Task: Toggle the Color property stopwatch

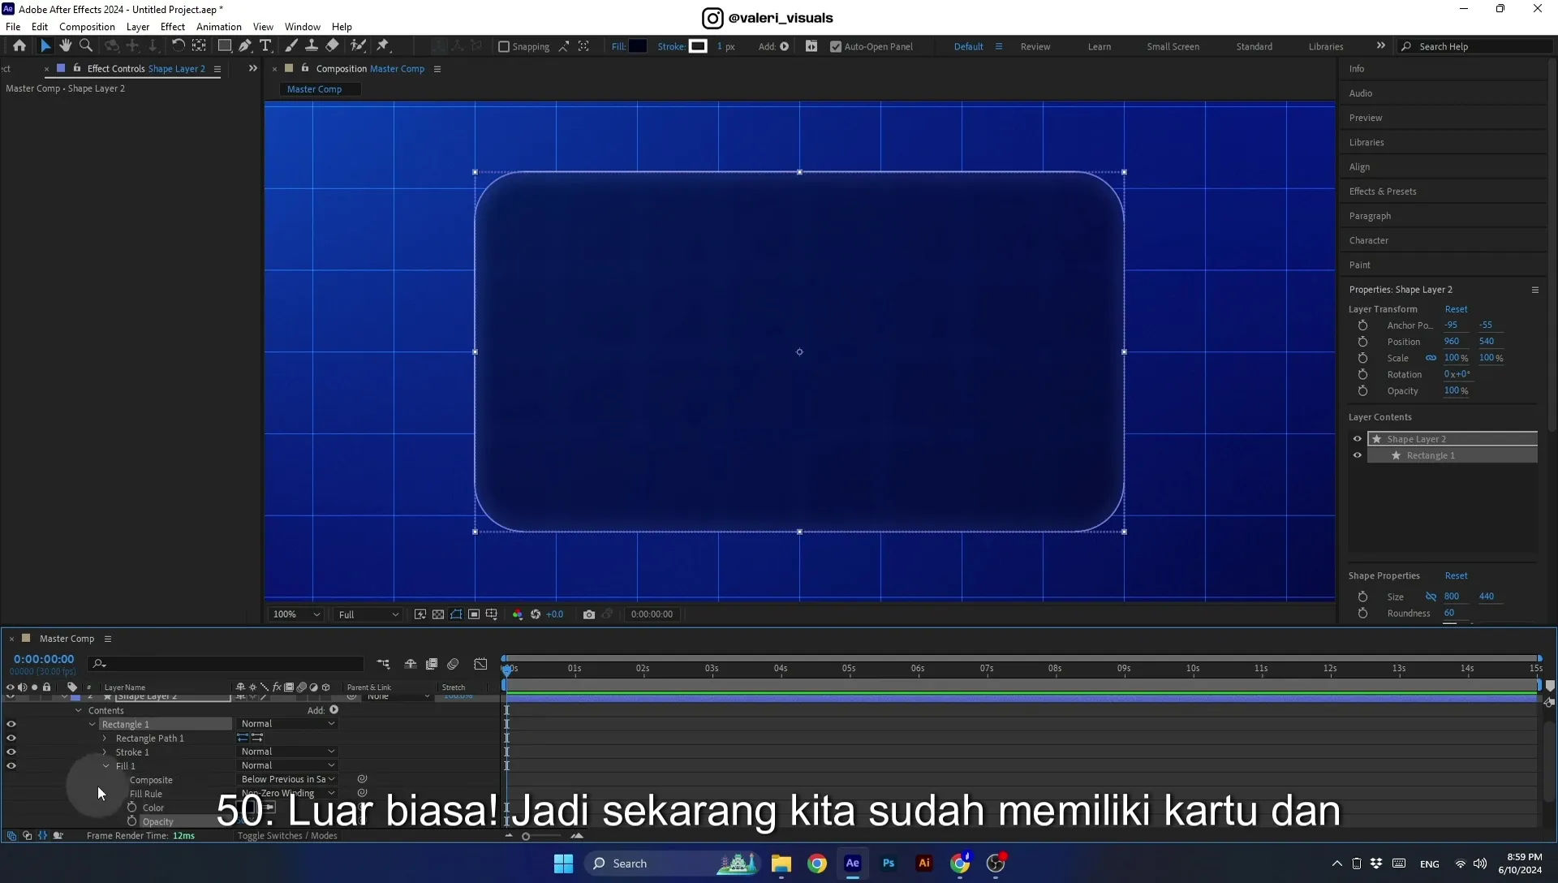Action: [132, 808]
